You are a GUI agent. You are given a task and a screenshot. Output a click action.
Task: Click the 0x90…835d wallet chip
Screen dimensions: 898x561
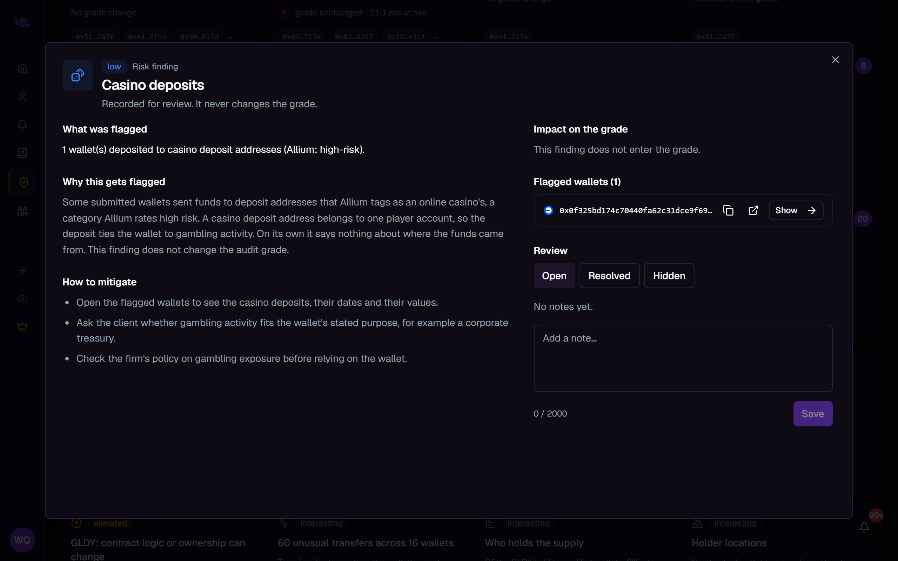tap(199, 37)
